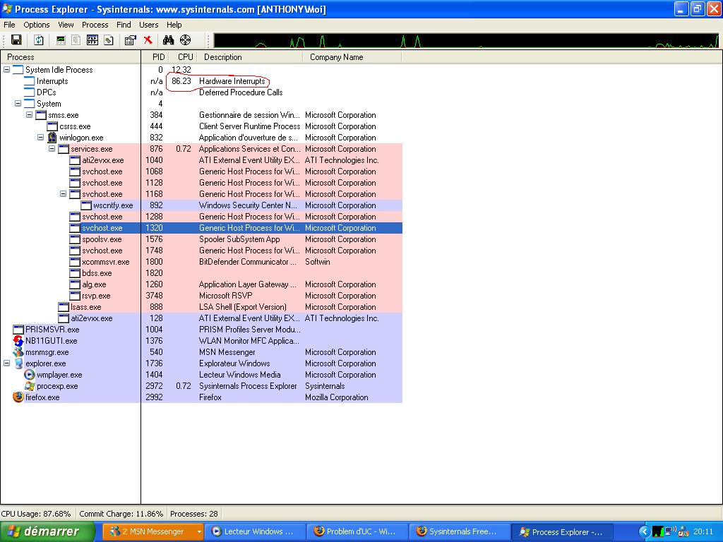Click the CPU usage history graph in toolbar

click(466, 40)
